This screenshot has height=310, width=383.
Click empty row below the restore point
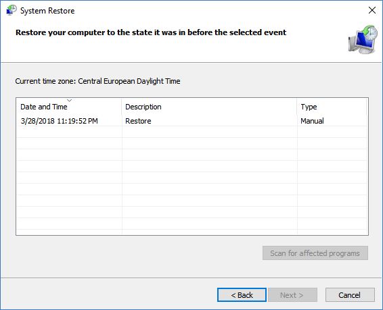click(191, 132)
